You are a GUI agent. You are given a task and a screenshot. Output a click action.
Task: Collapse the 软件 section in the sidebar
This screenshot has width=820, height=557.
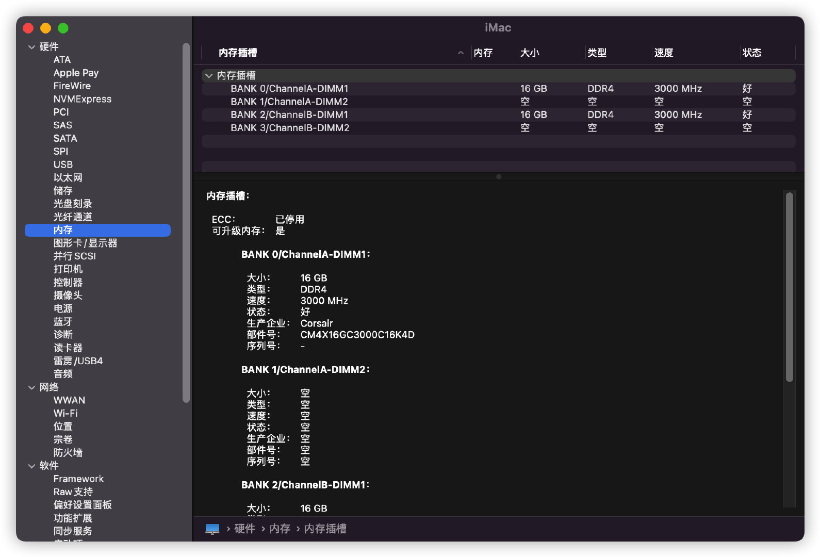click(x=31, y=466)
